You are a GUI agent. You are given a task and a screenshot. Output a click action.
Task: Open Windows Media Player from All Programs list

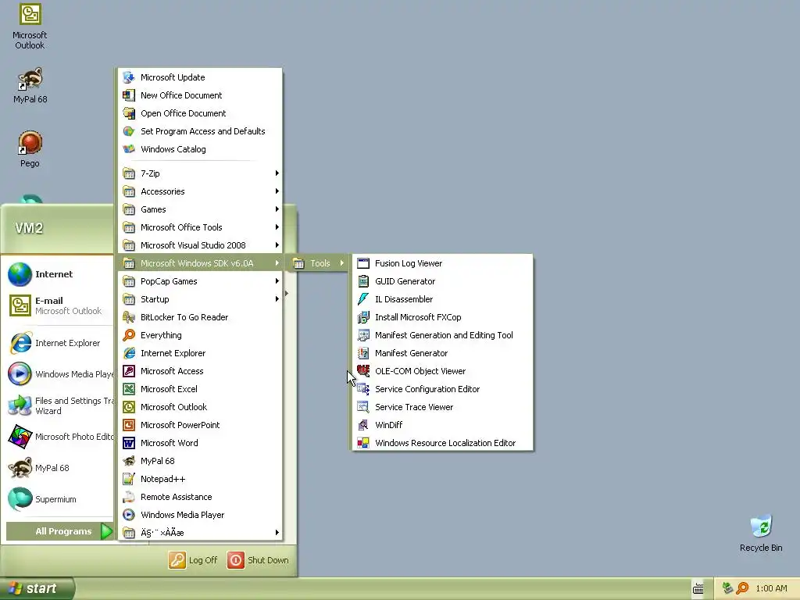[201, 515]
